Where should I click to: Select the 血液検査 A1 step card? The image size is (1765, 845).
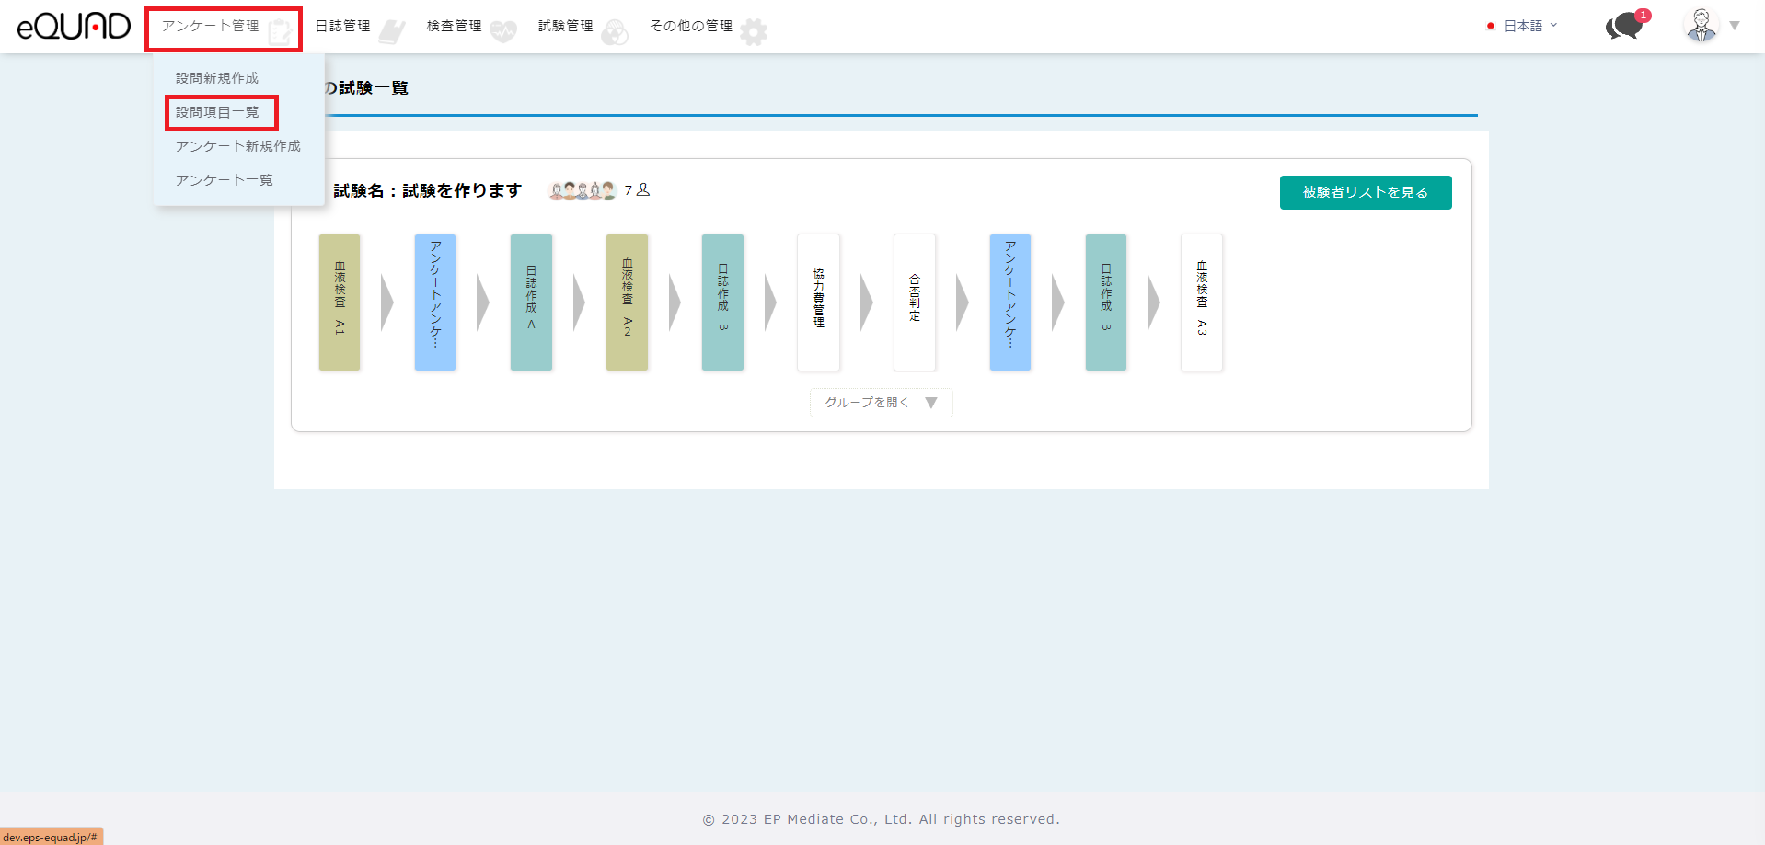pyautogui.click(x=340, y=303)
